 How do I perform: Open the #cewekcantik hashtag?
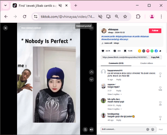(108, 36)
